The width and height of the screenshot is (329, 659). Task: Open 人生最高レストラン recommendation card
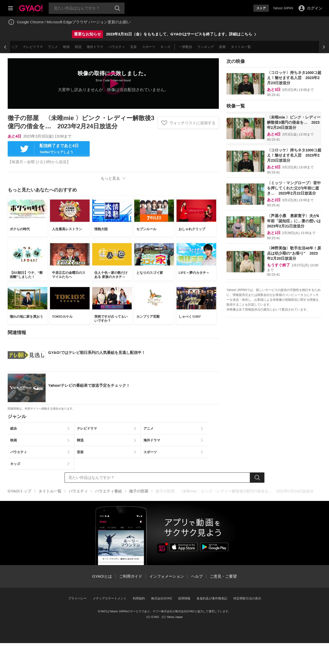coord(70,216)
